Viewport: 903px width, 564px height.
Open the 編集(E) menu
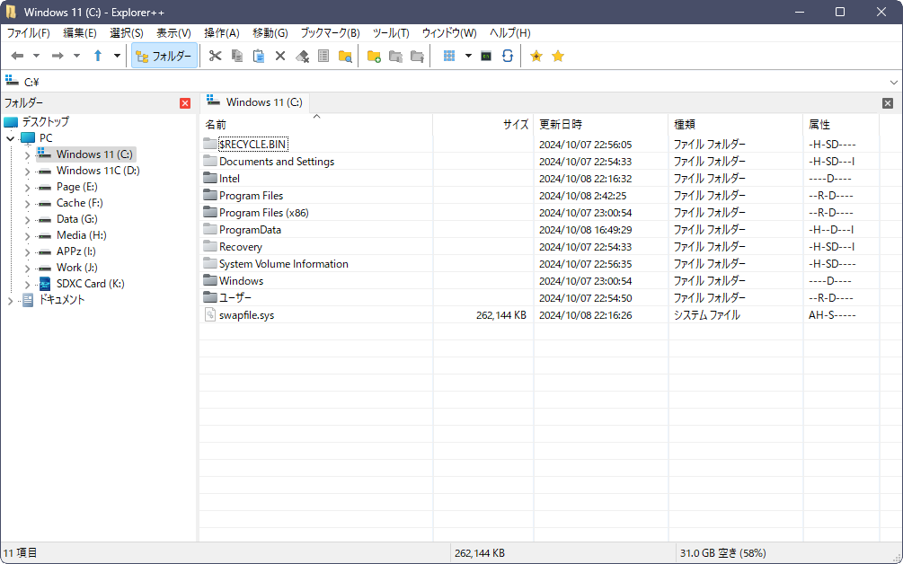79,33
